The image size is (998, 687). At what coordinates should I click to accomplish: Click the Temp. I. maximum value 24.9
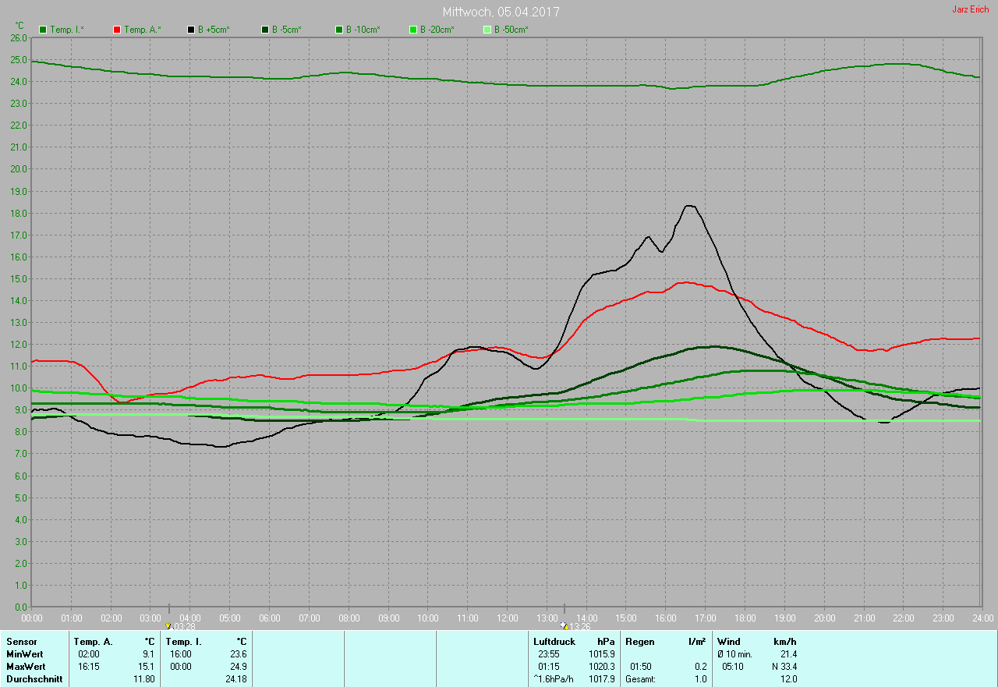pyautogui.click(x=238, y=667)
